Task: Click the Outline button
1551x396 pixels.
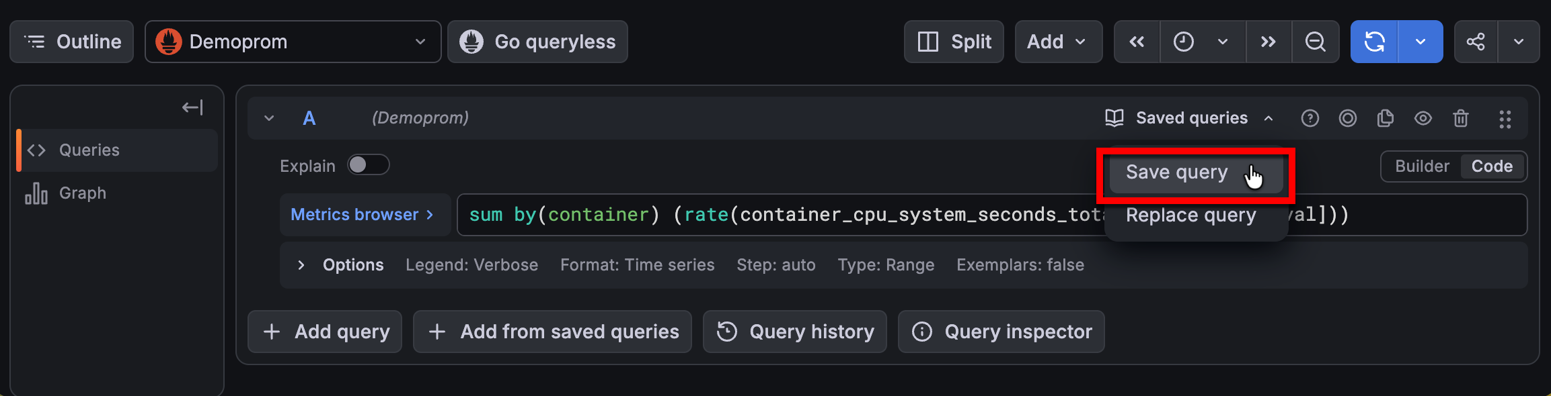Action: [x=72, y=42]
